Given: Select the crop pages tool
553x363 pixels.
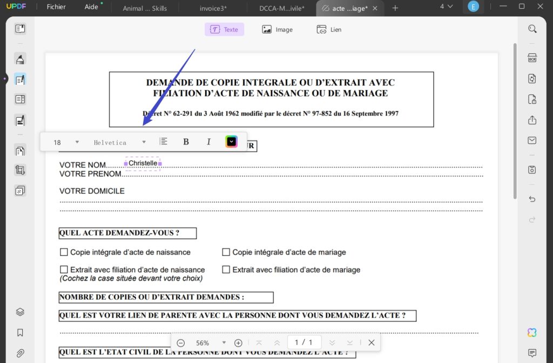Looking at the screenshot, I should [x=19, y=170].
